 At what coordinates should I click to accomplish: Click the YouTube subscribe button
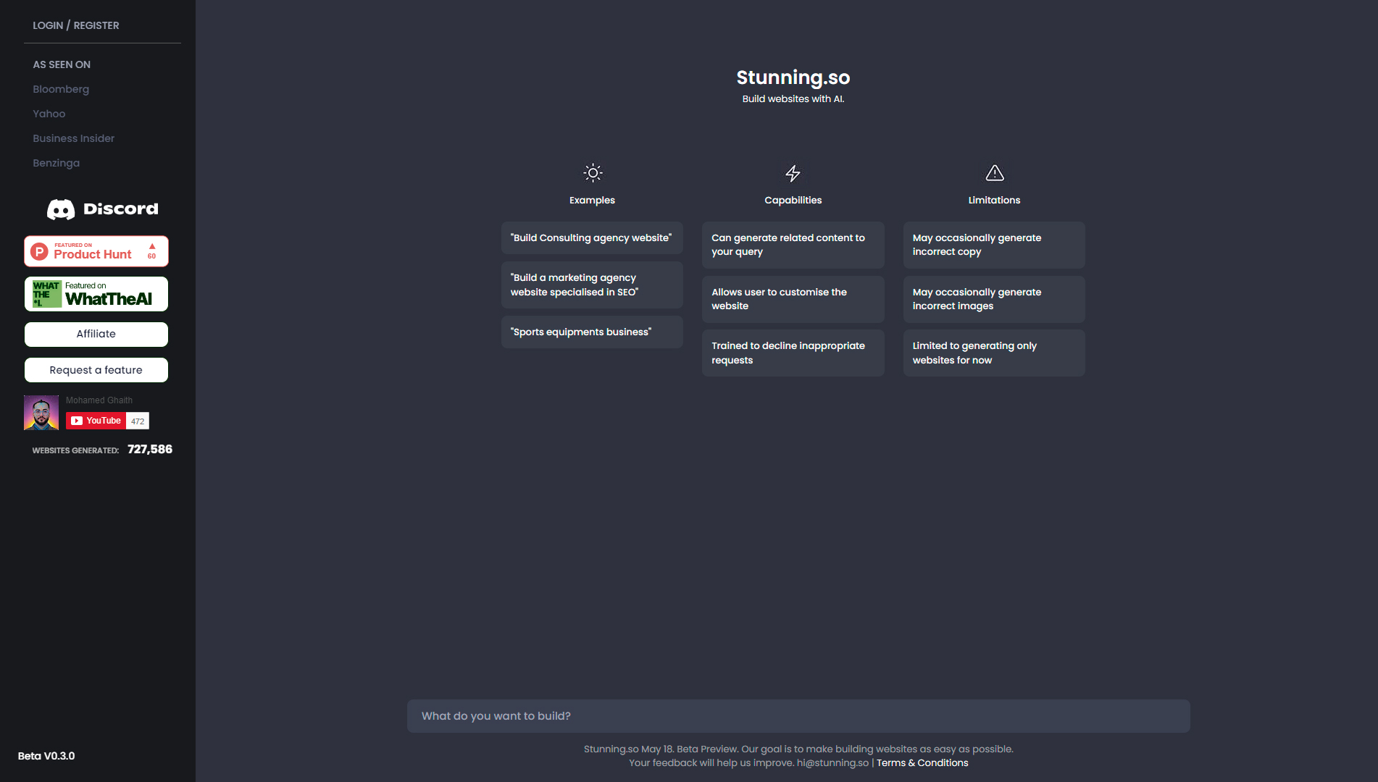point(96,421)
